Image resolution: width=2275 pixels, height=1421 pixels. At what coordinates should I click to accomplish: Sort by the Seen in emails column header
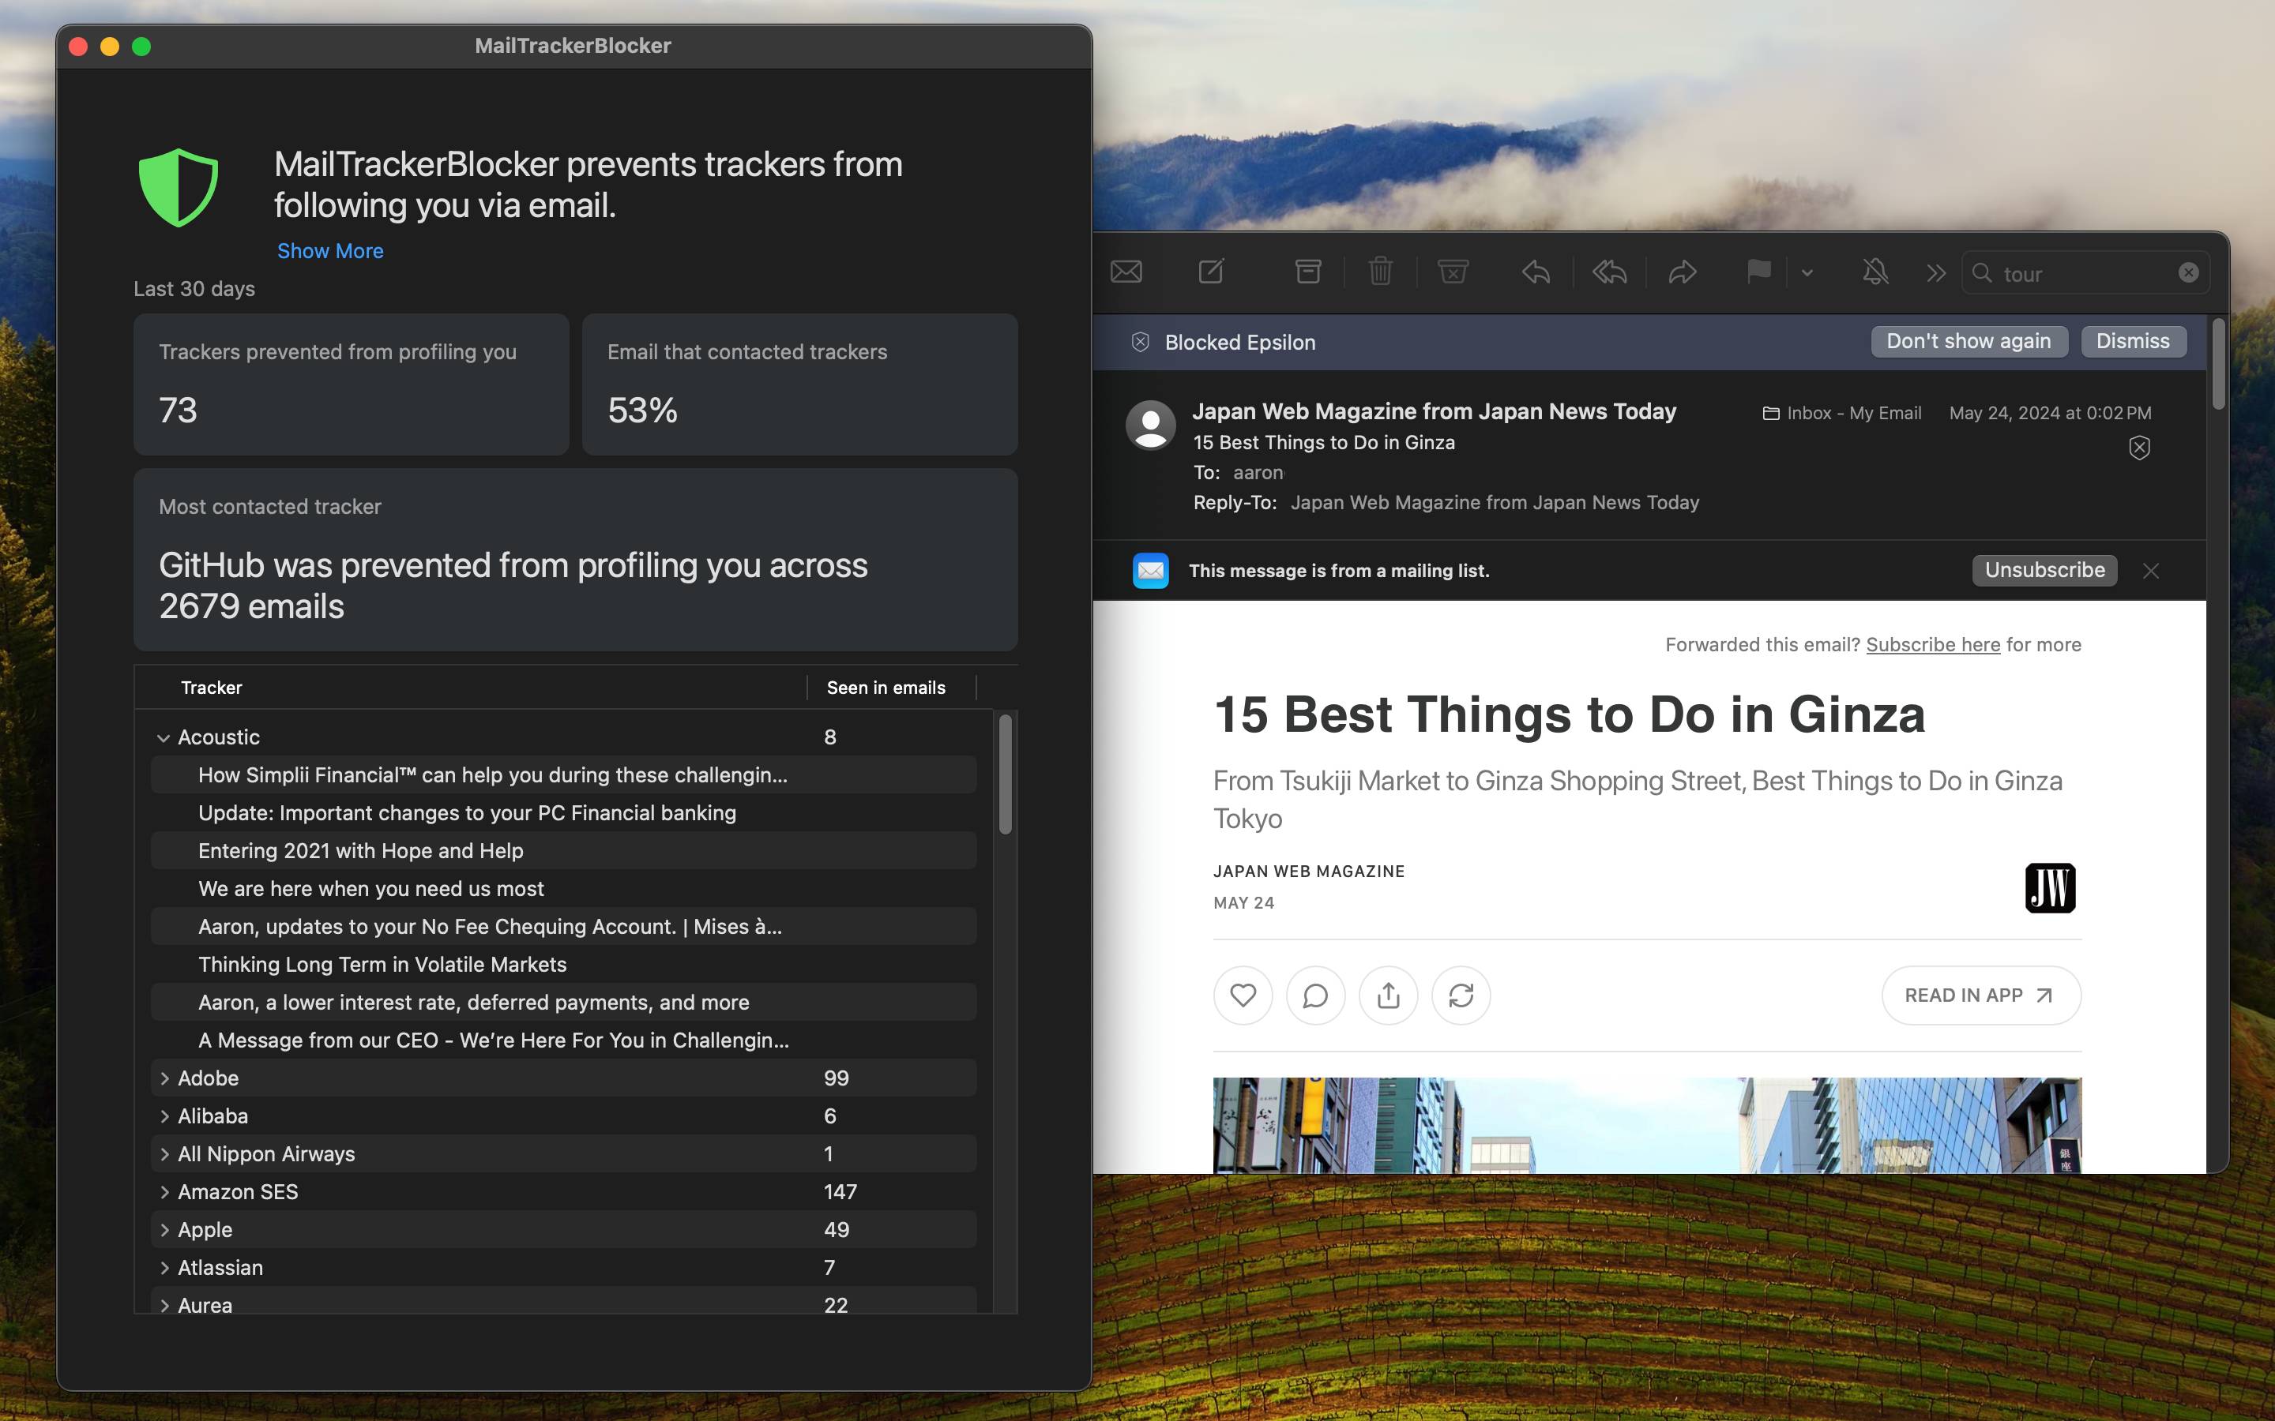[x=886, y=688]
